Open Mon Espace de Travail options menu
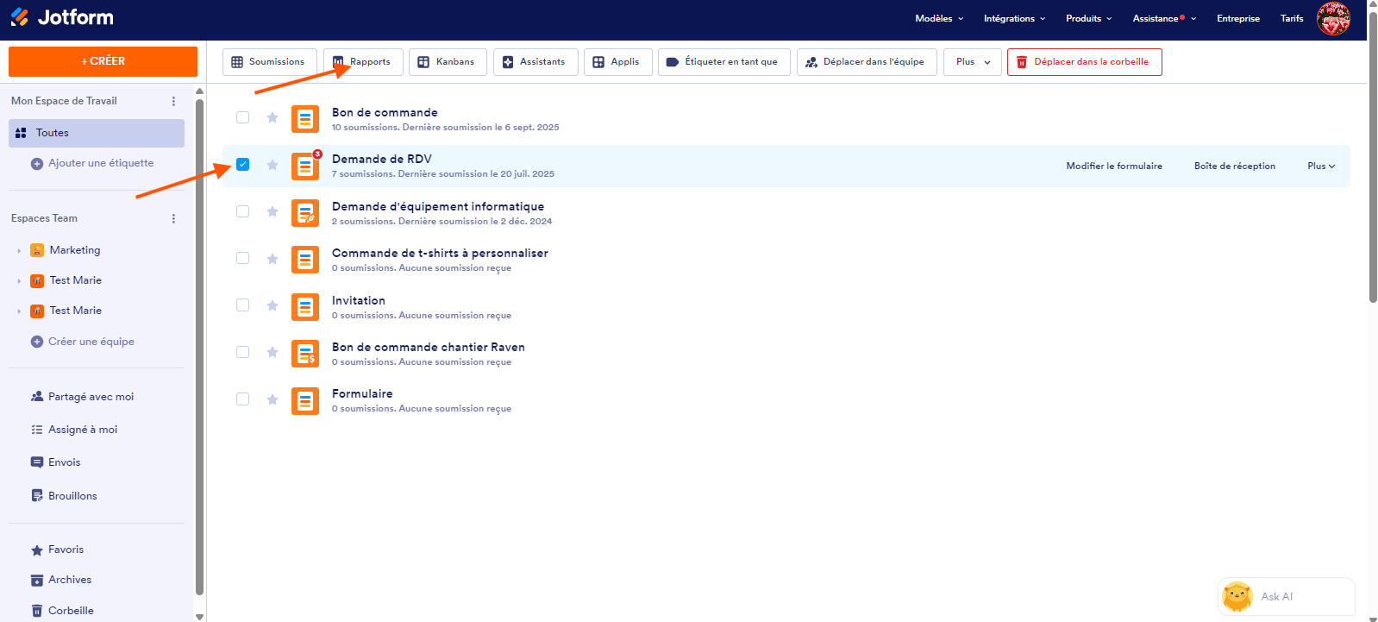1378x622 pixels. click(173, 101)
